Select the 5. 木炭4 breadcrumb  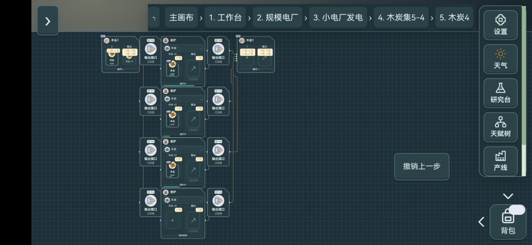(454, 18)
